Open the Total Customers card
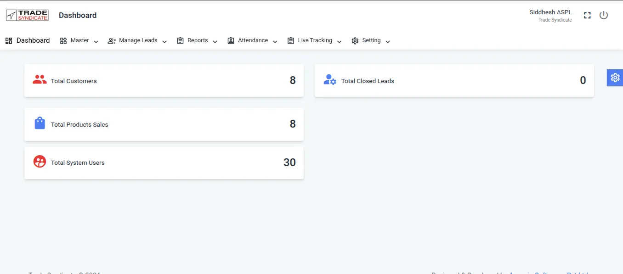The image size is (623, 274). pos(164,81)
